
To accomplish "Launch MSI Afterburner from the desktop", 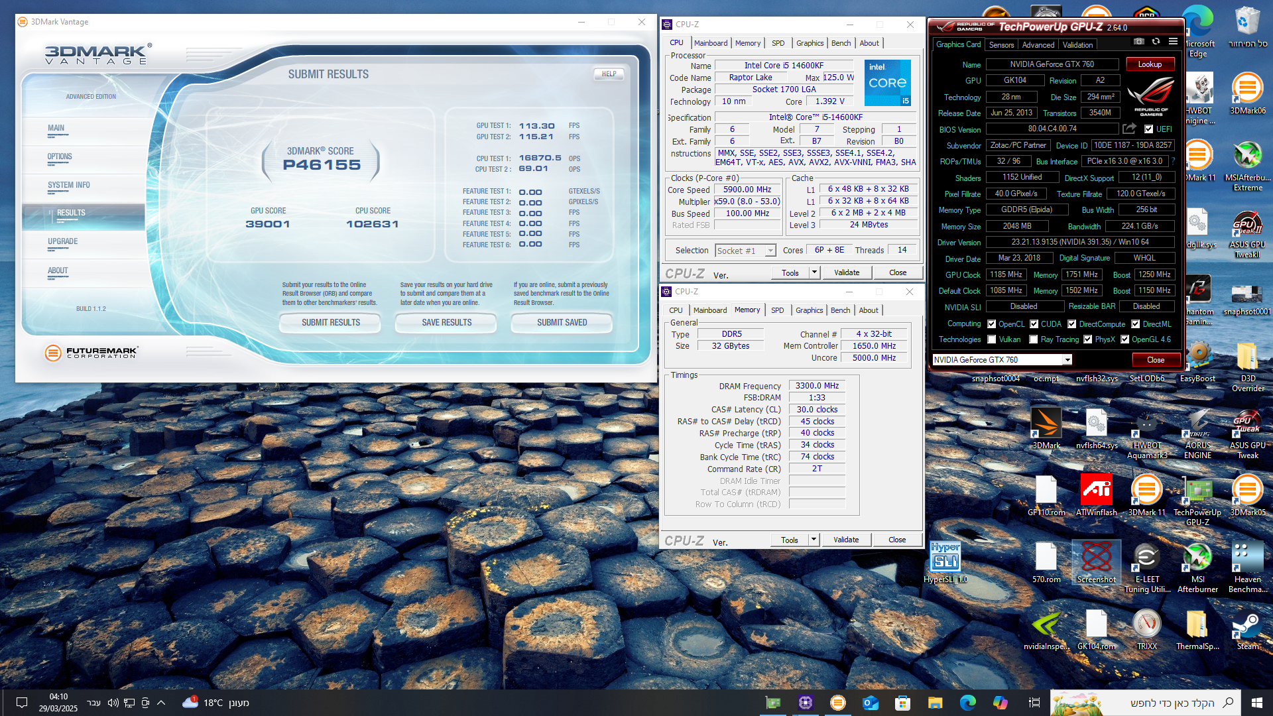I will click(x=1197, y=567).
